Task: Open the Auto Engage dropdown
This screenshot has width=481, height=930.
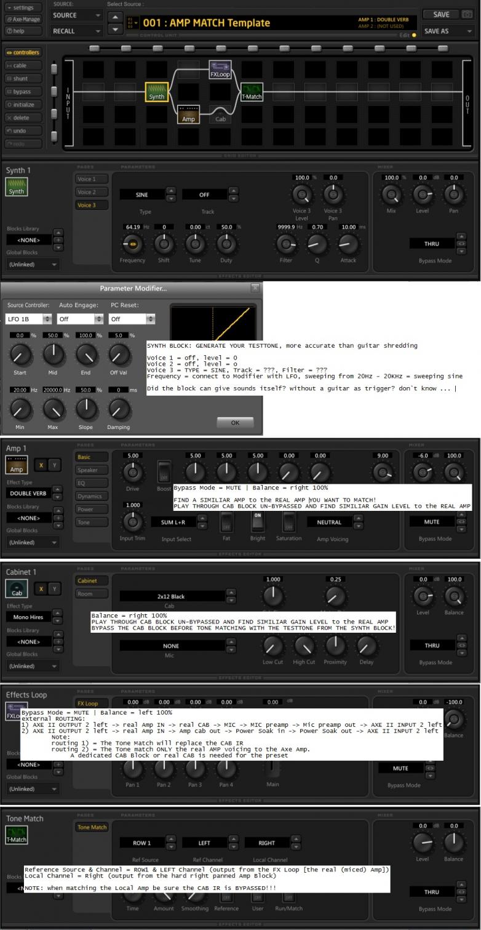Action: [80, 319]
